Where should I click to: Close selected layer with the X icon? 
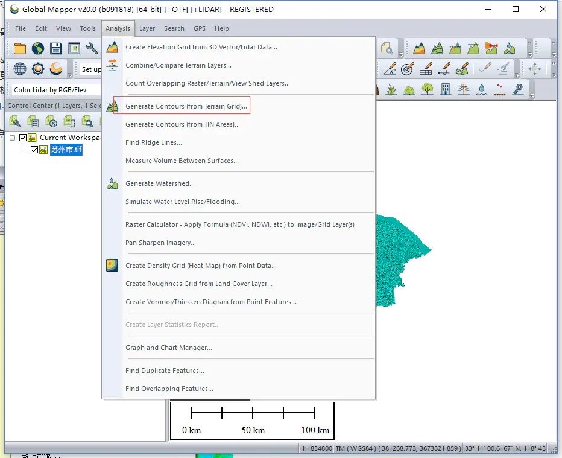pyautogui.click(x=51, y=121)
